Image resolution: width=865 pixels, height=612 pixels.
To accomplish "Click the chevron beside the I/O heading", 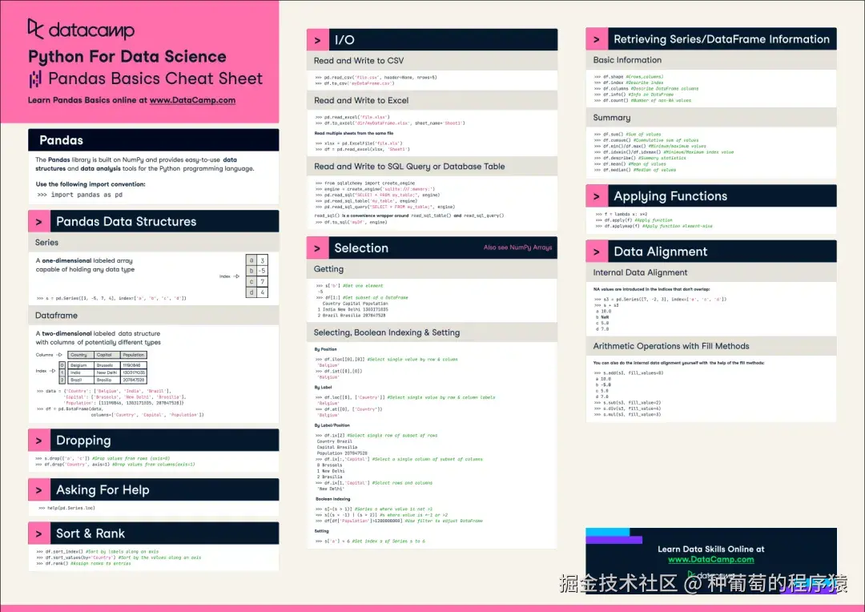I will 318,40.
